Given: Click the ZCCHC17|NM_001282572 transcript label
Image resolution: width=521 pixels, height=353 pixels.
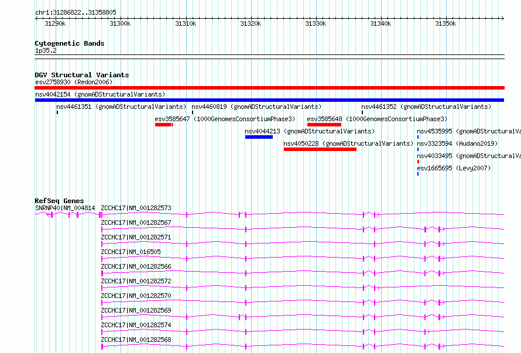Looking at the screenshot, I should (x=136, y=281).
